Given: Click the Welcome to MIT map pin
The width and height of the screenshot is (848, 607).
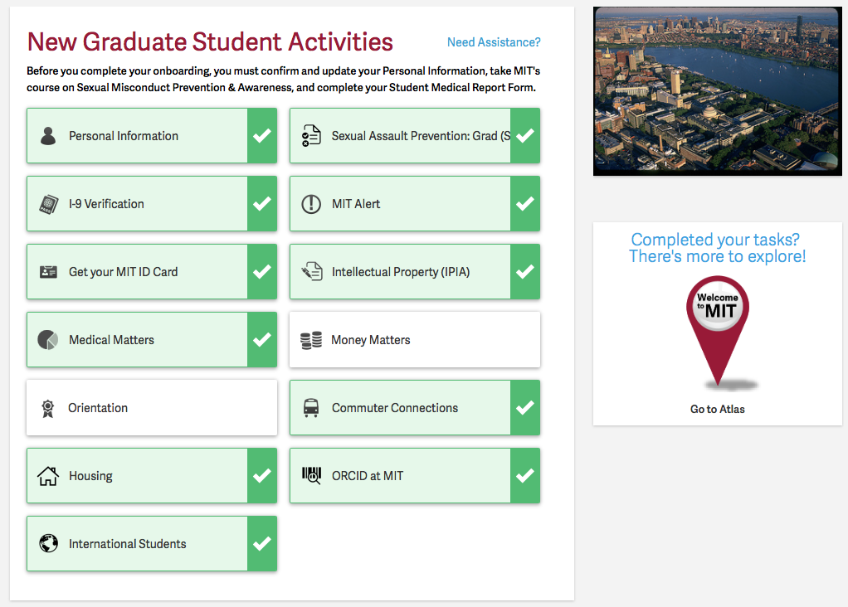Looking at the screenshot, I should [x=718, y=331].
